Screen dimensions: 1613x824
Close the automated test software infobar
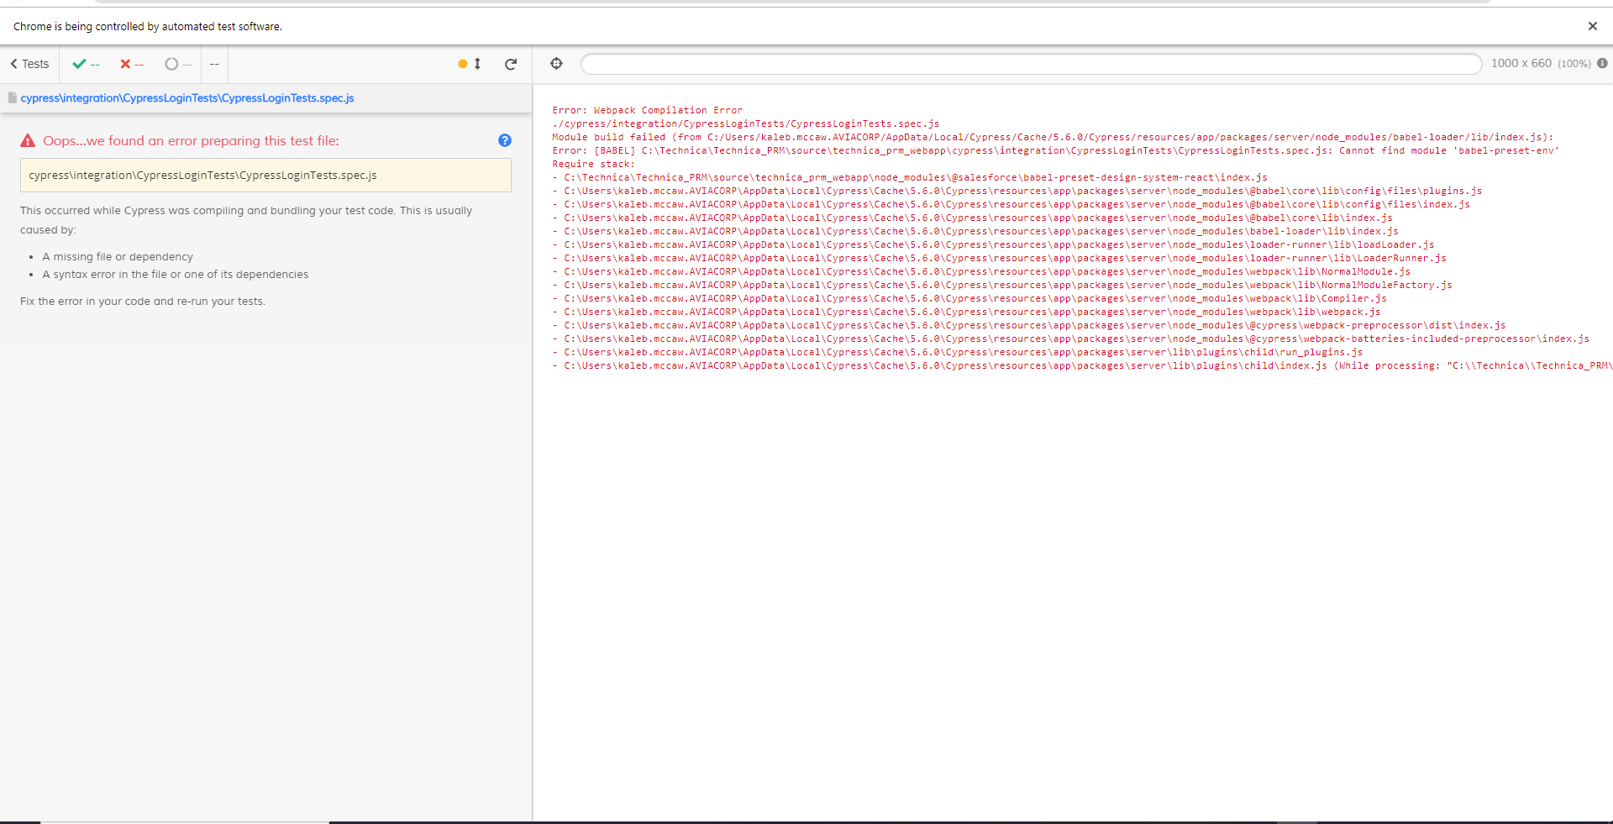[x=1592, y=26]
